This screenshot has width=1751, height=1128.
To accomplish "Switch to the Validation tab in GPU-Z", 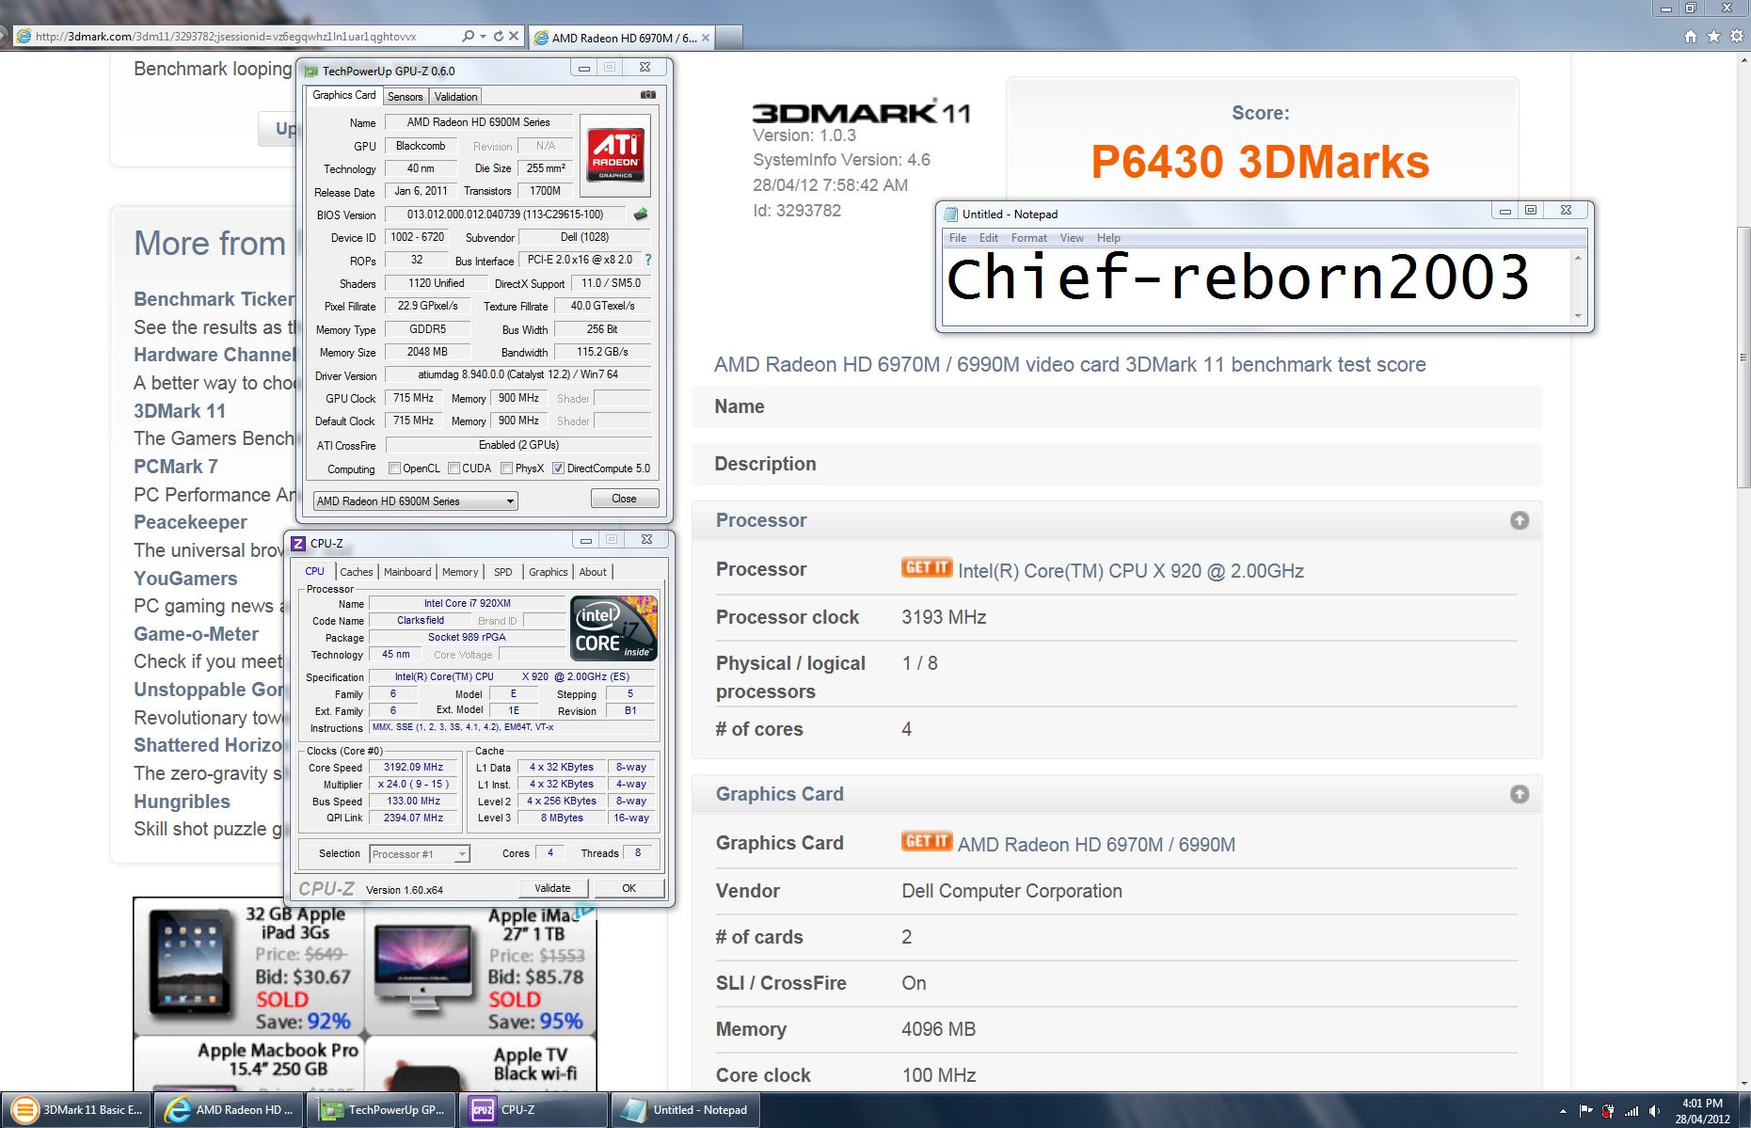I will (x=455, y=96).
